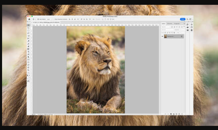The height and width of the screenshot is (130, 218).
Task: Toggle Show Transform Controls checkbox
Action: (54, 19)
